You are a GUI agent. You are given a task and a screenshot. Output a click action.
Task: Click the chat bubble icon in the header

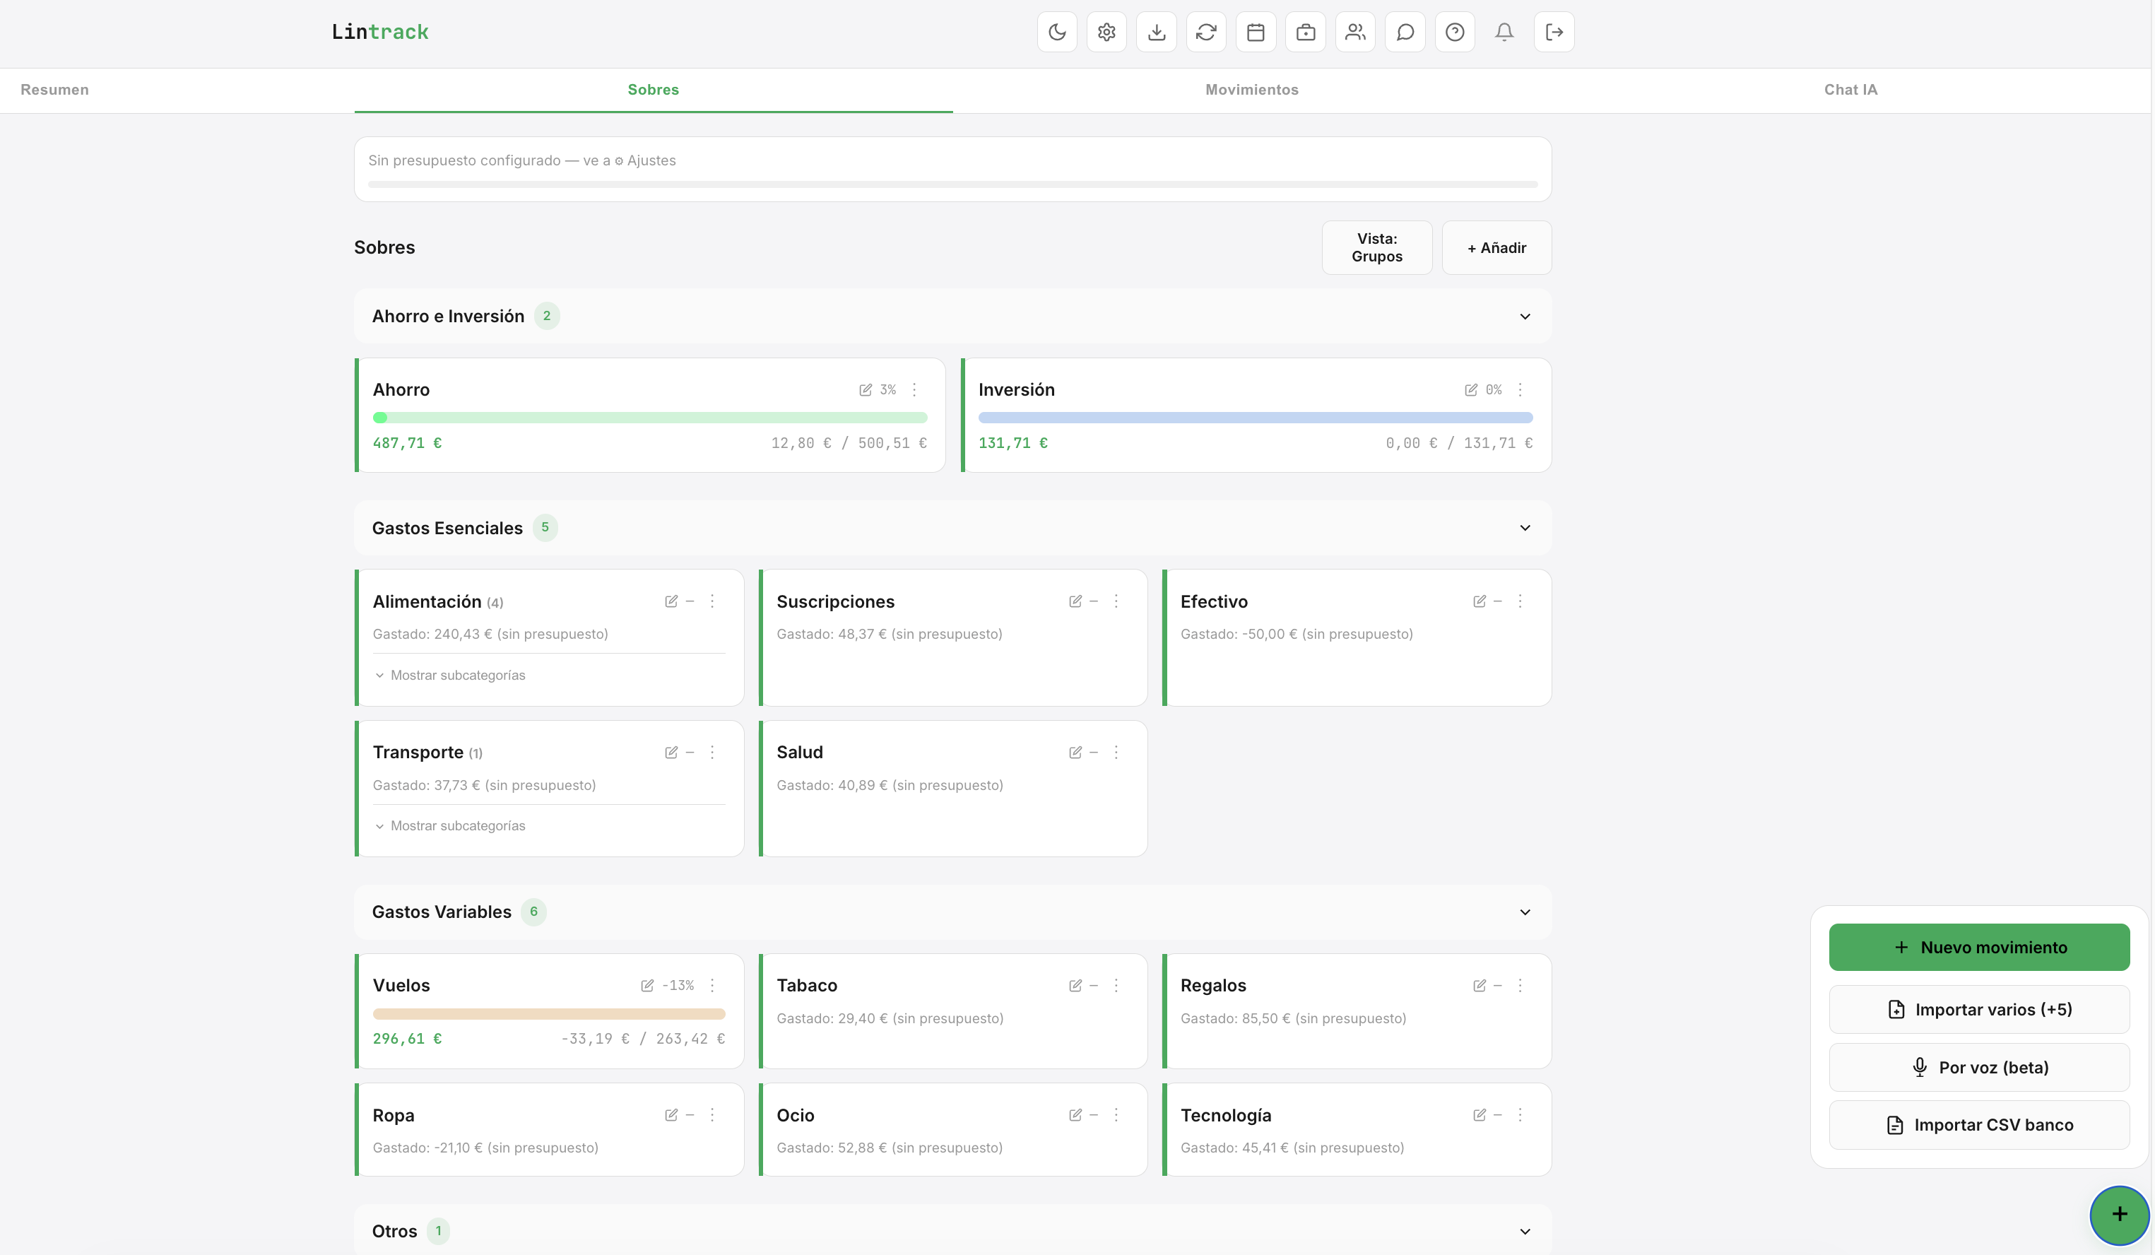tap(1404, 33)
